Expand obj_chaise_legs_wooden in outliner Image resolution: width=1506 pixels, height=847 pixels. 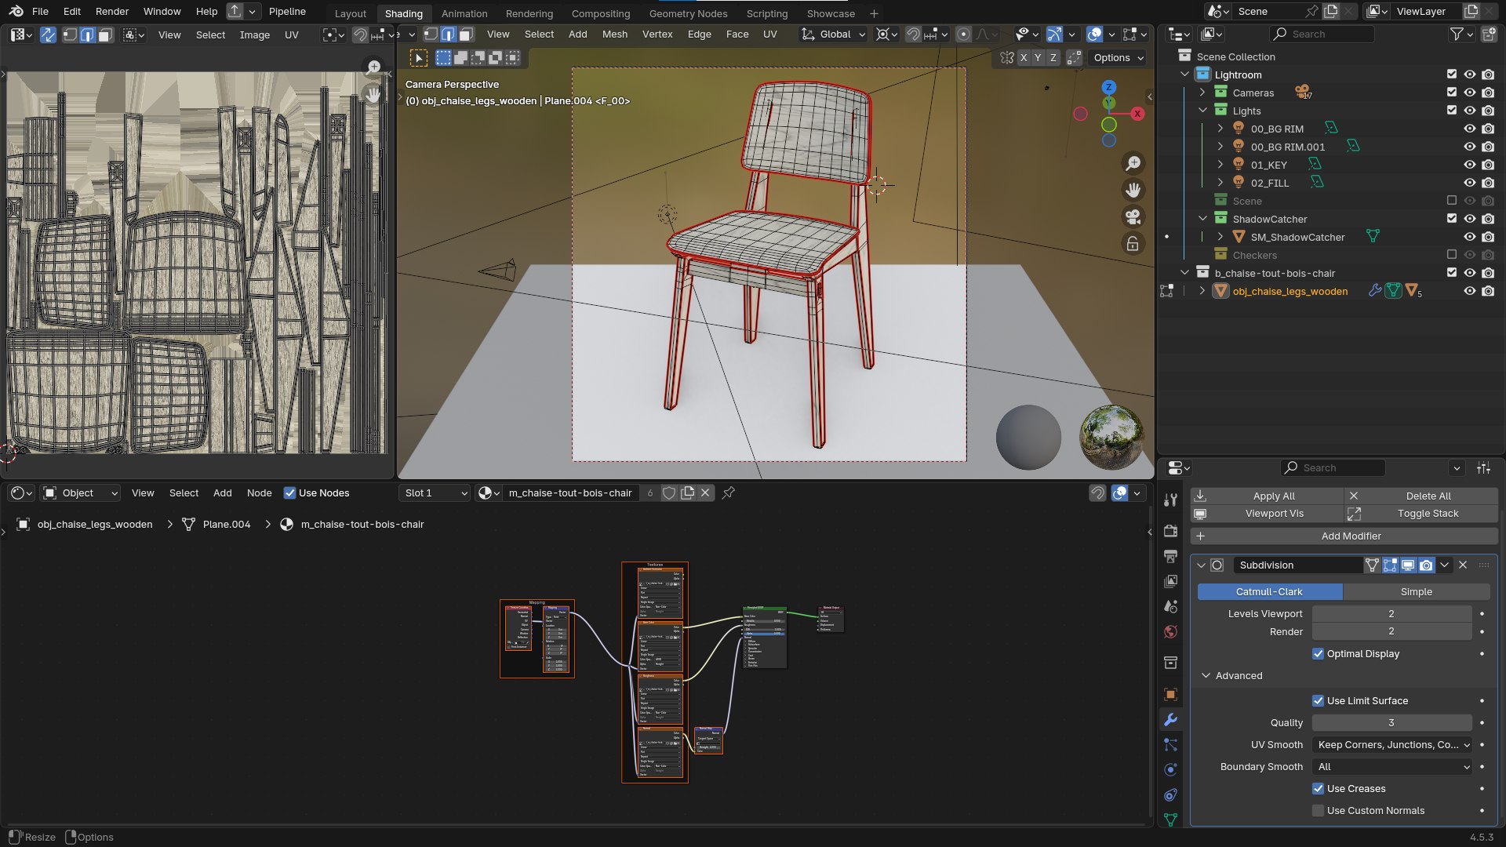(1202, 291)
